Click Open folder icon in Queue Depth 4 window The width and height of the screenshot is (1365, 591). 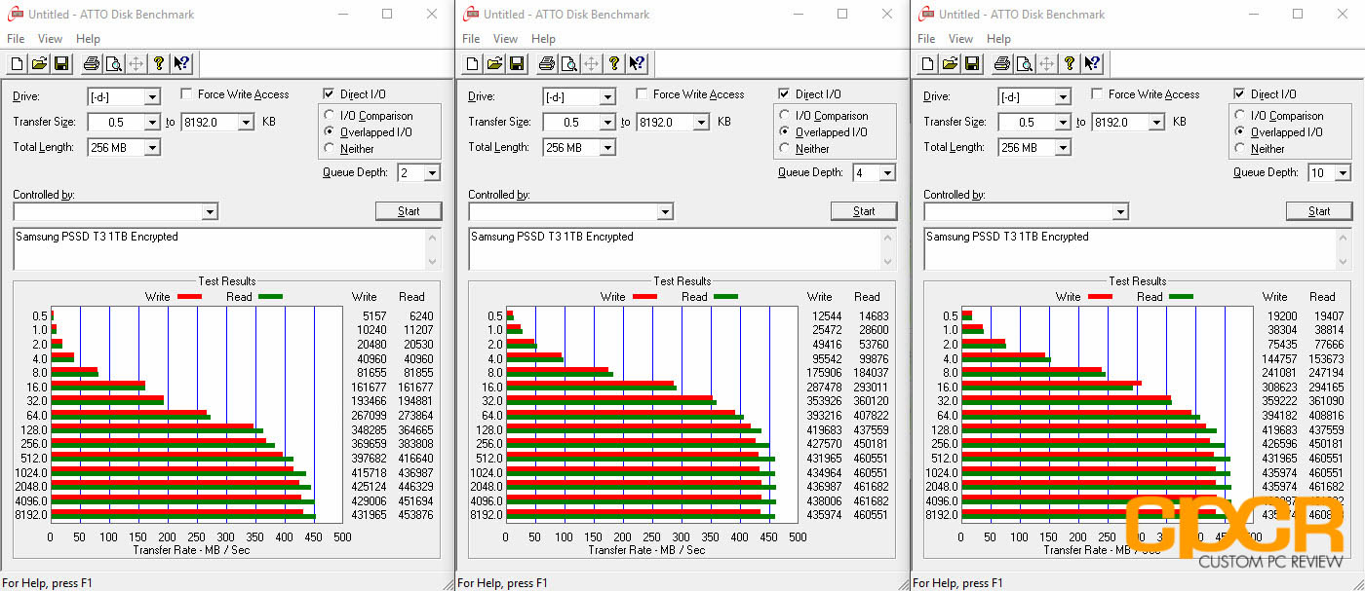[x=494, y=64]
